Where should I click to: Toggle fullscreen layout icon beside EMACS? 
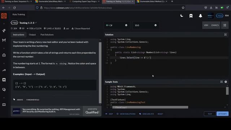coord(225,25)
